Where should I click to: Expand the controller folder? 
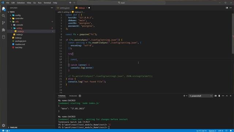point(11,18)
